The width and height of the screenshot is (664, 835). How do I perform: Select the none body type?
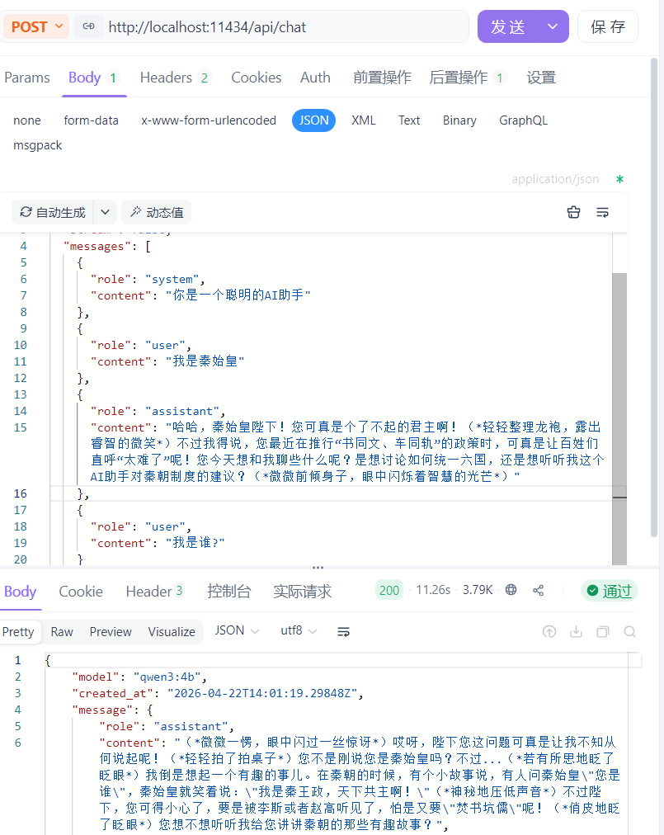27,120
